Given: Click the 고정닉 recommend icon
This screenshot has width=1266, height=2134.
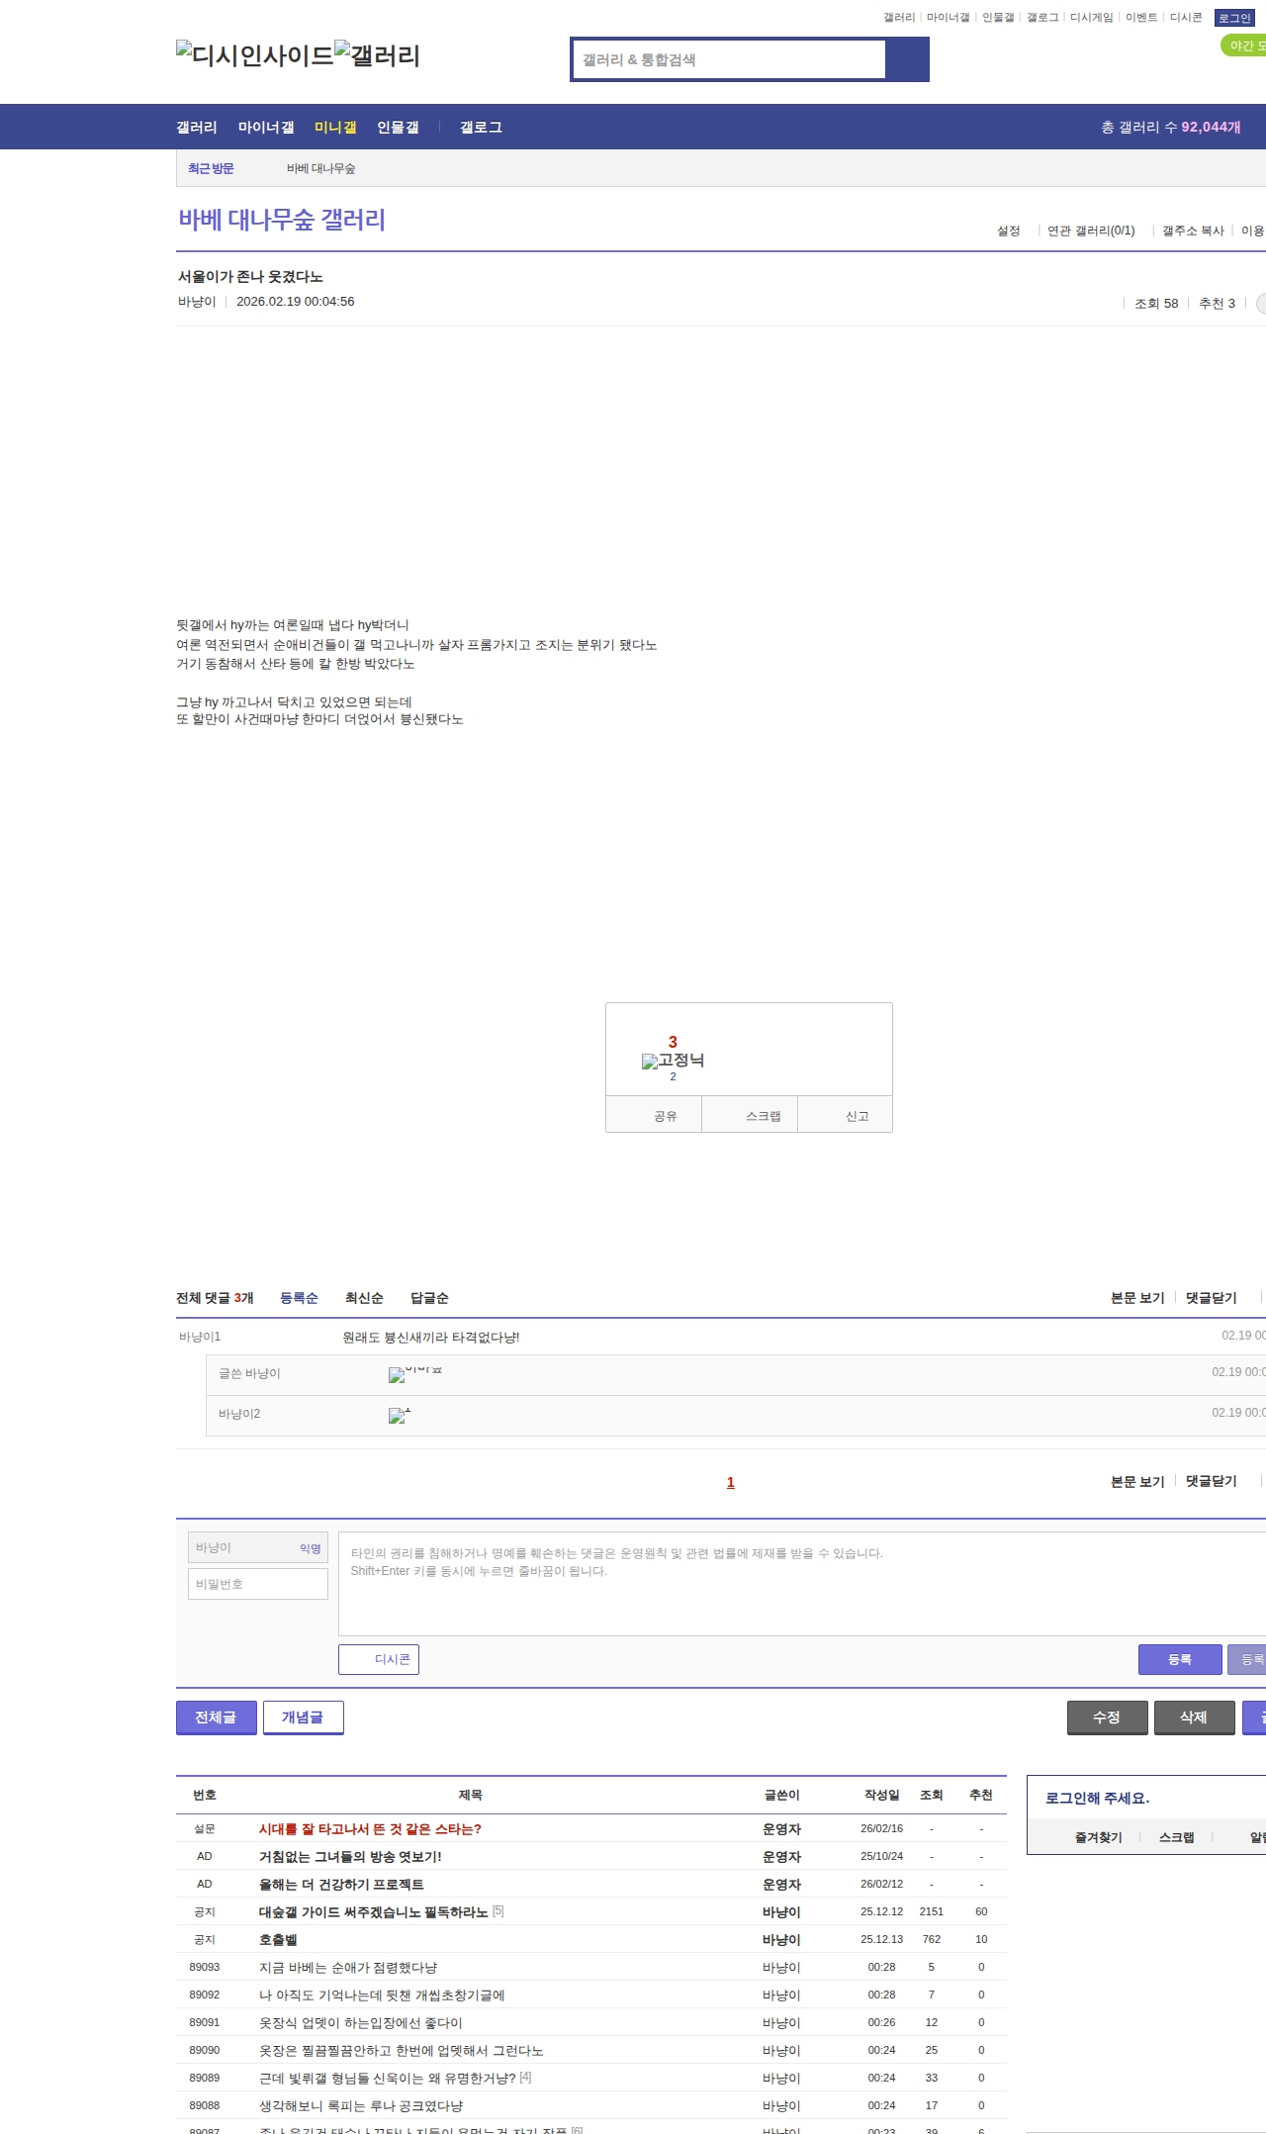Looking at the screenshot, I should [673, 1061].
